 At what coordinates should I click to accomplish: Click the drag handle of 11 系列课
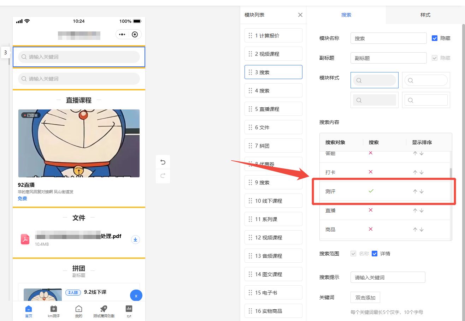point(251,219)
